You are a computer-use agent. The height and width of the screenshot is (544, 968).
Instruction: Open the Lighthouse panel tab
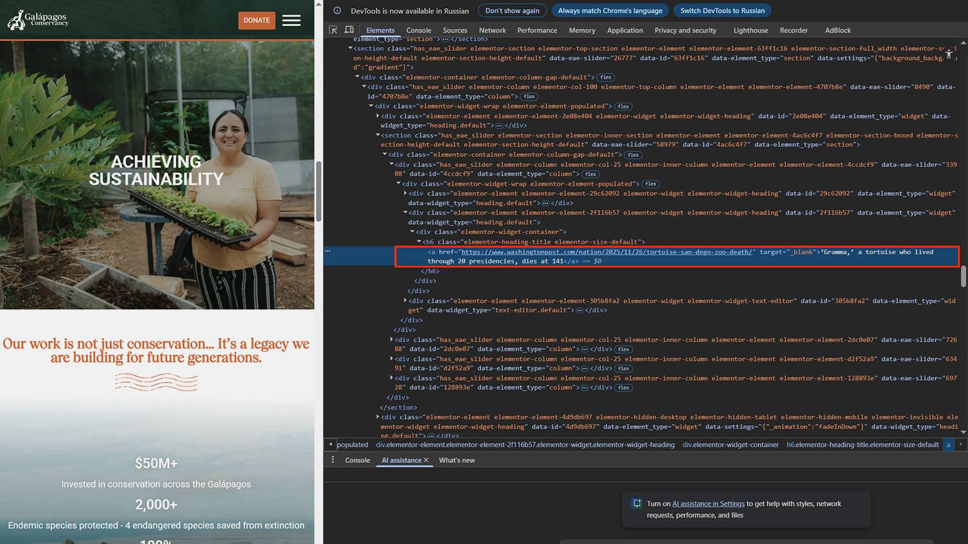pyautogui.click(x=750, y=30)
